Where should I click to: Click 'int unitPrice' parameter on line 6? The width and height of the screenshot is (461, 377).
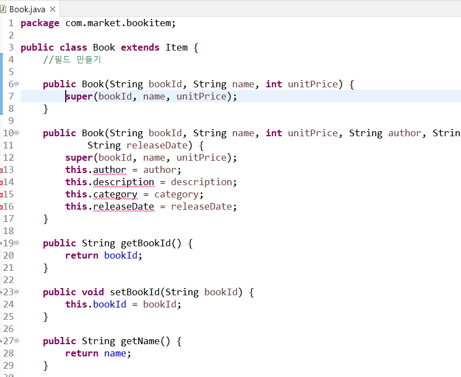tap(302, 84)
